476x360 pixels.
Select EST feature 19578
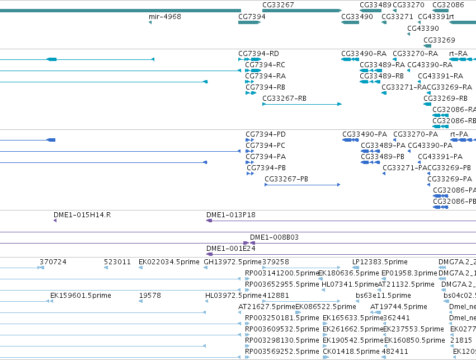(140, 301)
